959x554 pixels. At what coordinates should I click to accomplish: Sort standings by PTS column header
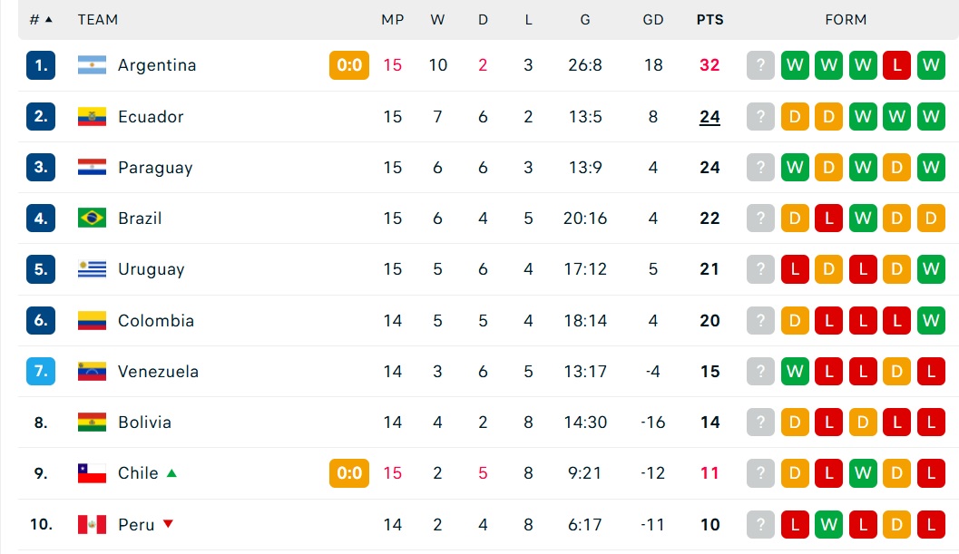click(x=709, y=20)
